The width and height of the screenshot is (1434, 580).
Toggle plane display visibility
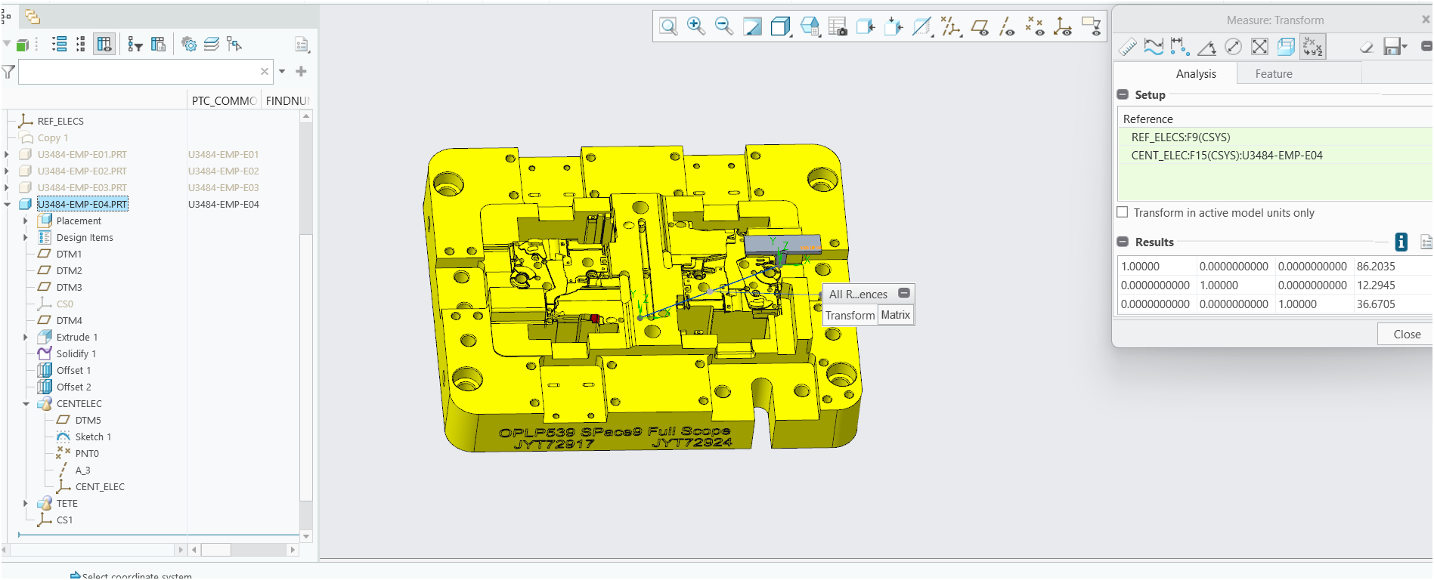(x=980, y=27)
